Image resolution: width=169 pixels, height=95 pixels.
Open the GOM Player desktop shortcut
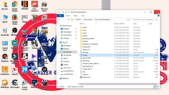[x=5, y=84]
